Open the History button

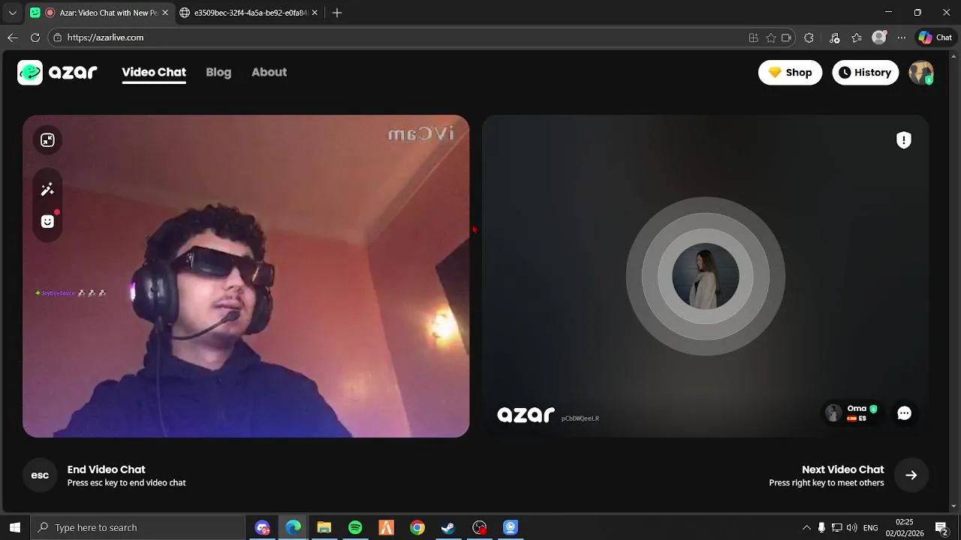865,73
